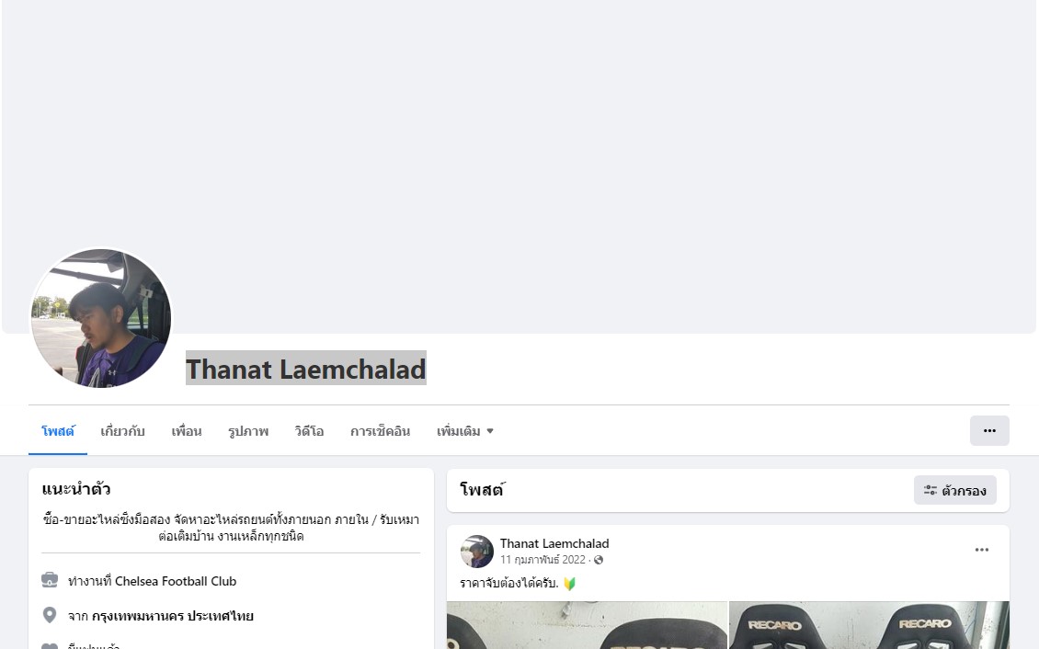The image size is (1039, 649).
Task: Click the globe public audience icon
Action: pos(599,560)
